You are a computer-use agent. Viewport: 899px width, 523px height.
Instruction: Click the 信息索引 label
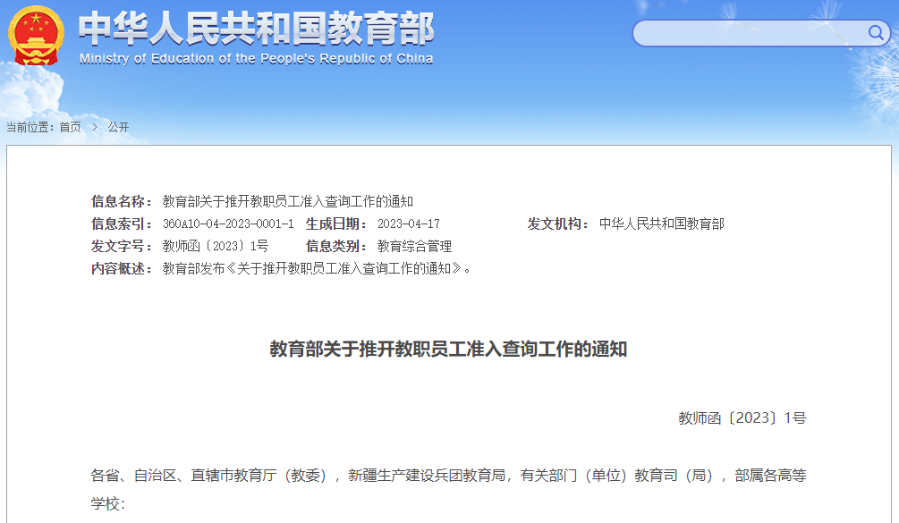tap(122, 224)
